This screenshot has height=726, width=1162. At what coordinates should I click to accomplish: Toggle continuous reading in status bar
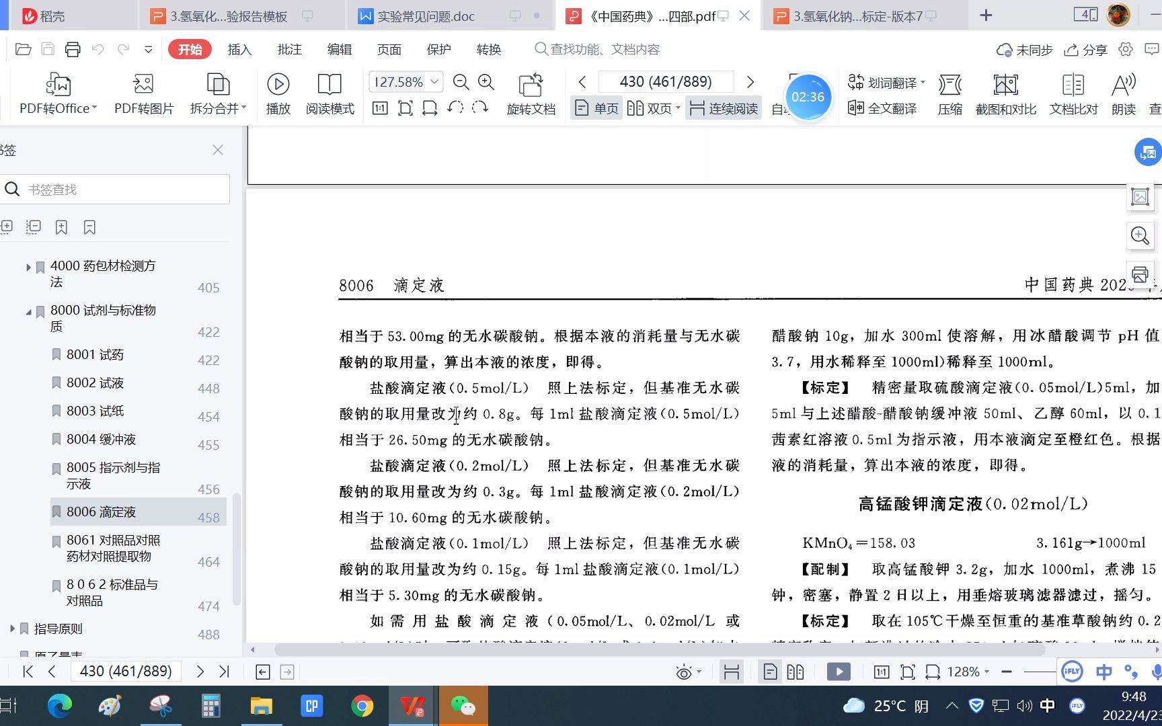point(731,672)
